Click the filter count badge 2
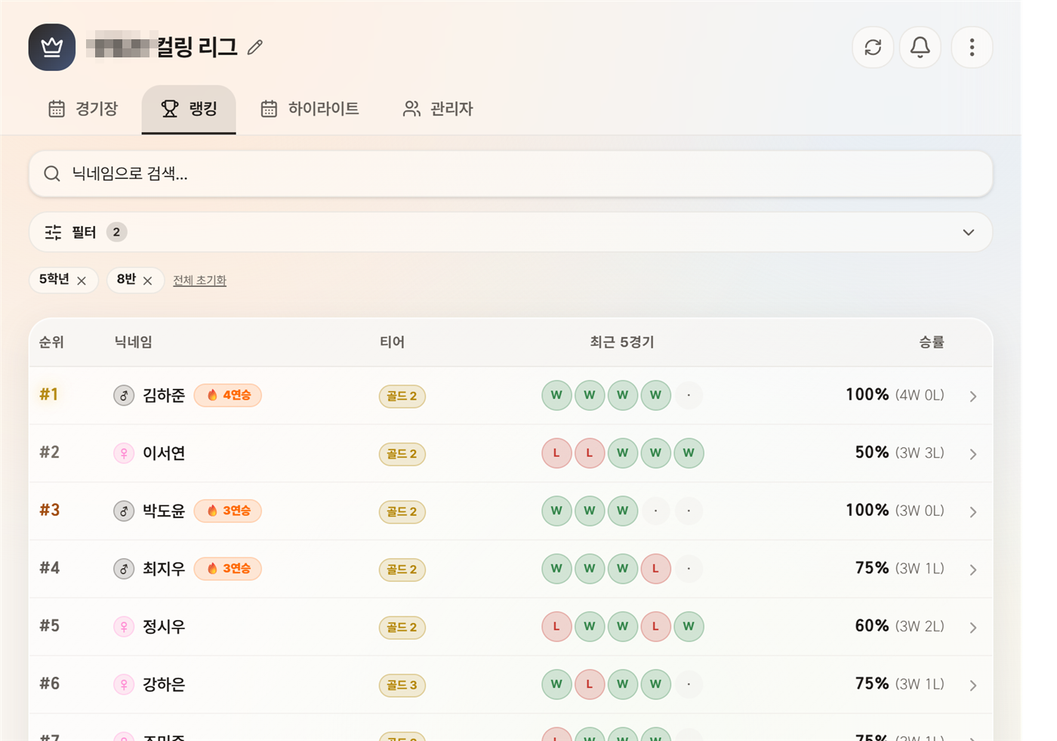This screenshot has width=1057, height=741. pos(116,233)
